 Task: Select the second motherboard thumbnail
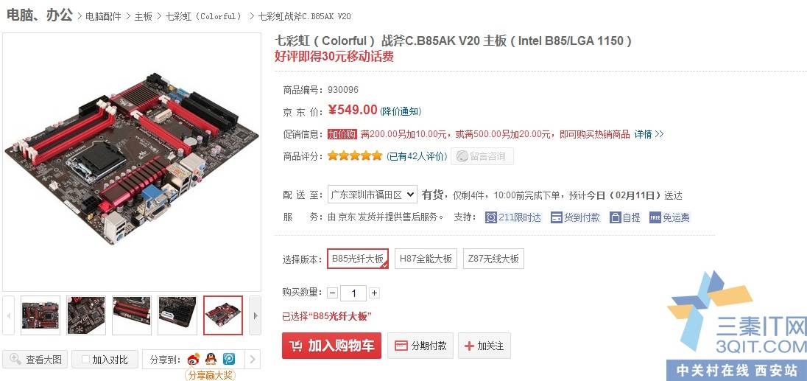tap(86, 315)
